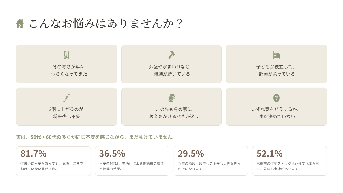Click the question mark icon on the undecided card
This screenshot has width=343, height=193.
click(276, 98)
